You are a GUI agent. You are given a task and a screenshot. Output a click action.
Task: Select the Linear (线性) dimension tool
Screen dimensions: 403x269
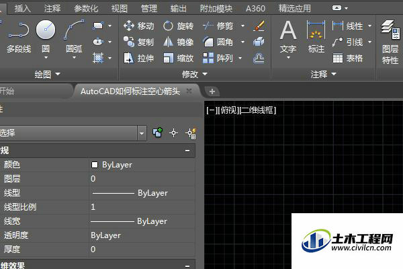(x=347, y=26)
